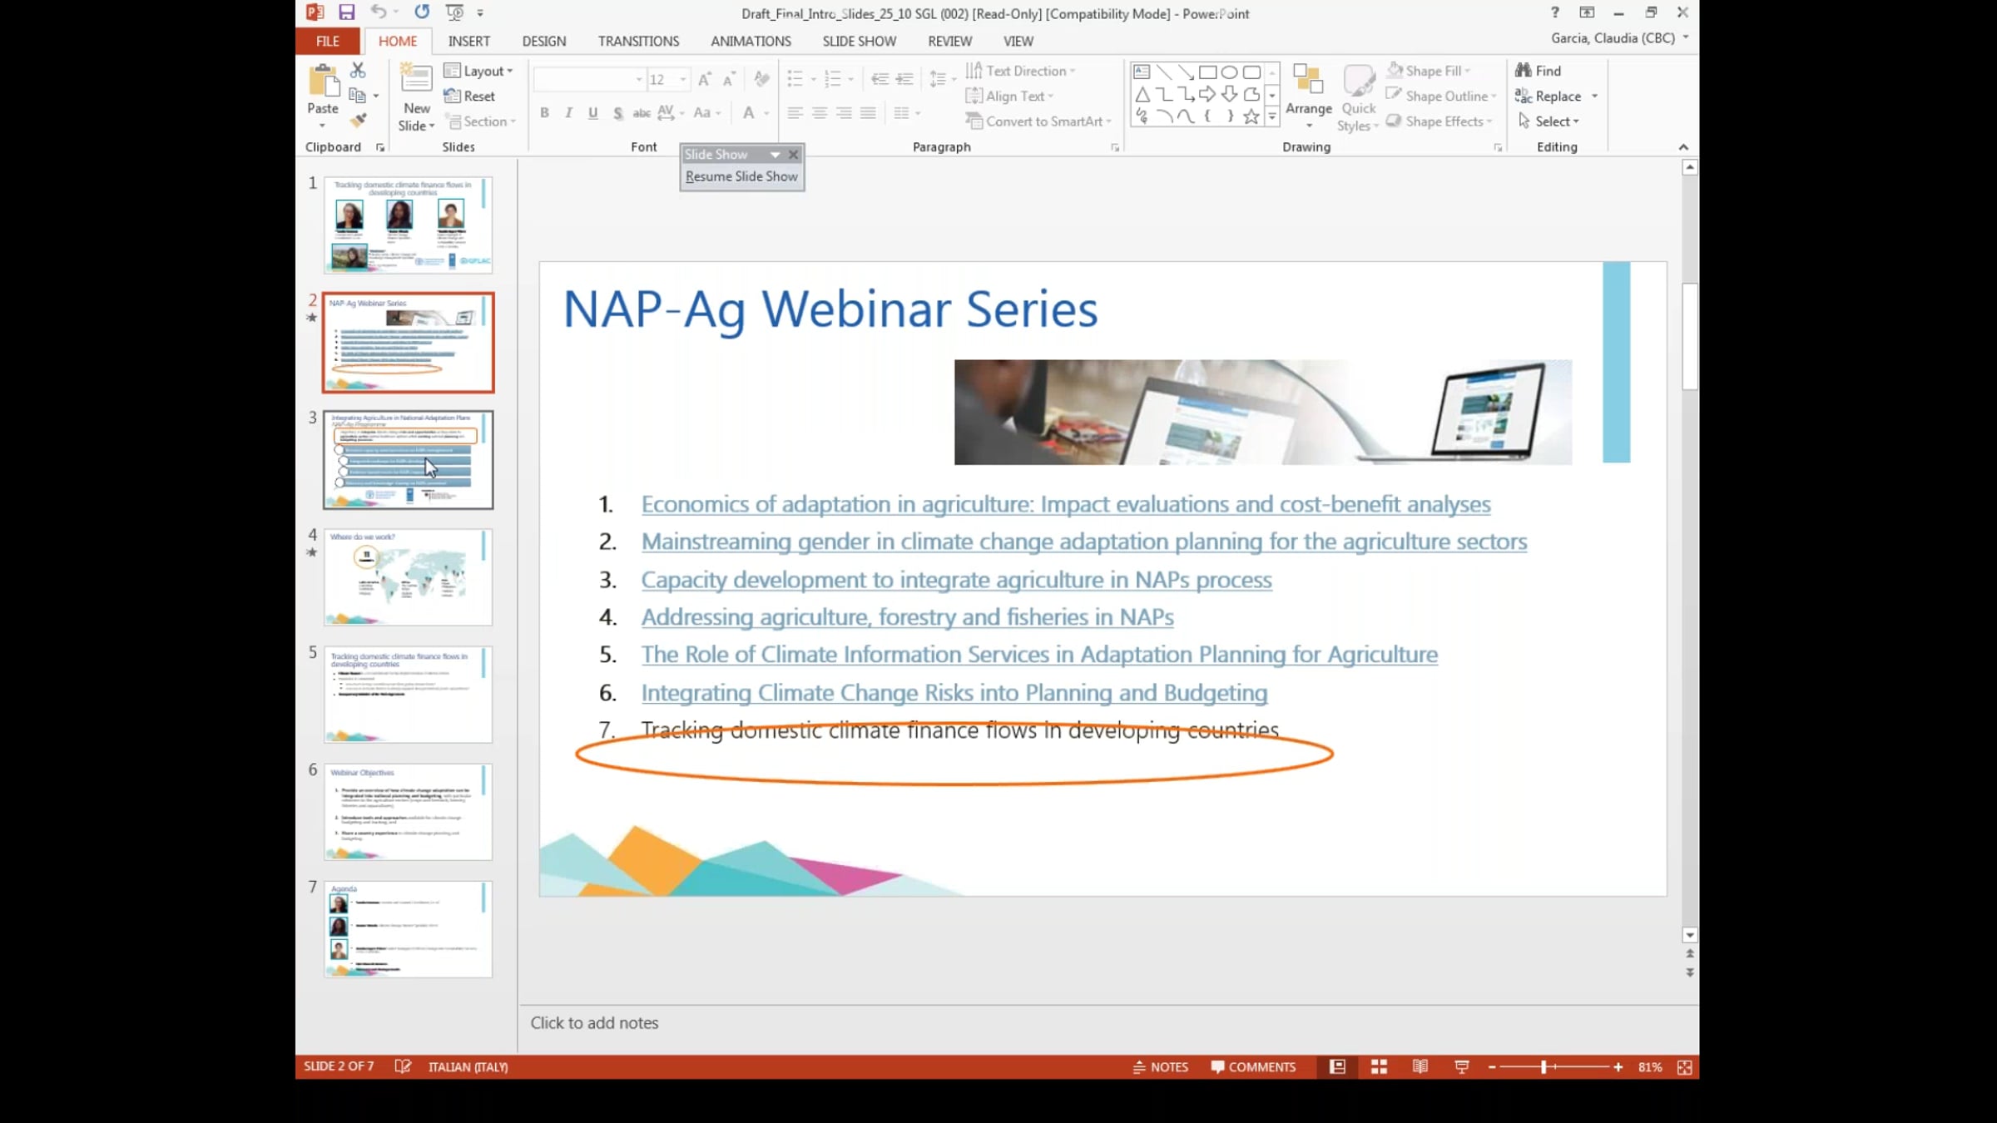
Task: Click the Find binoculars icon
Action: click(x=1524, y=71)
